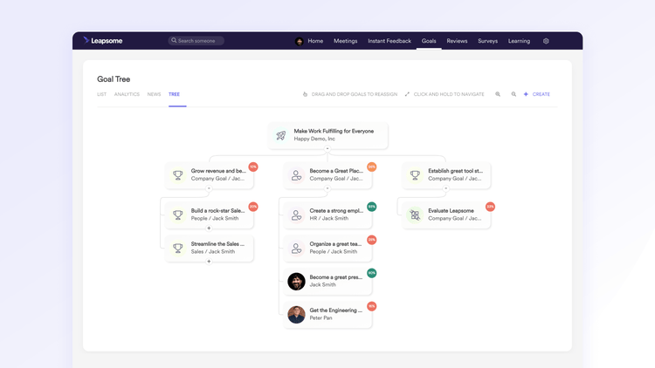Open Instant Feedback in top navigation

coord(390,41)
